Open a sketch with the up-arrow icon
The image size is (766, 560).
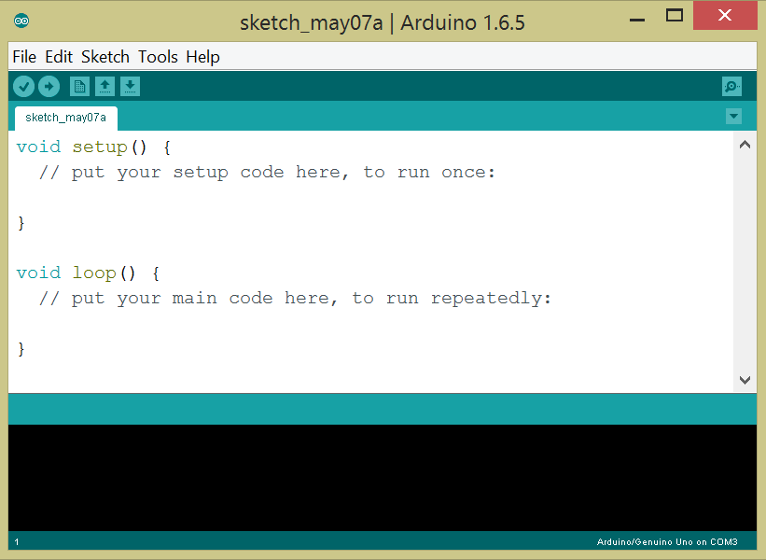(x=104, y=87)
